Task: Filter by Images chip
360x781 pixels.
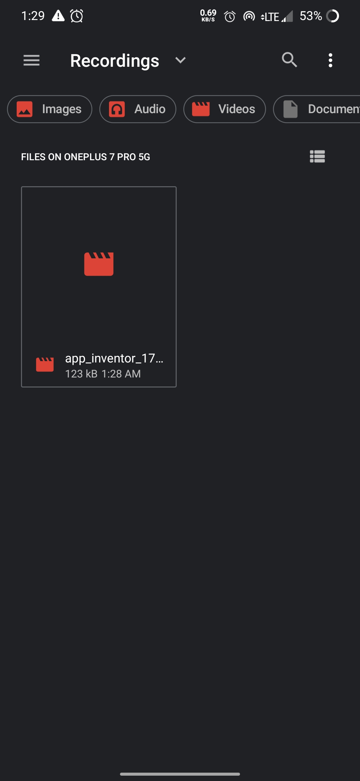Action: (50, 109)
